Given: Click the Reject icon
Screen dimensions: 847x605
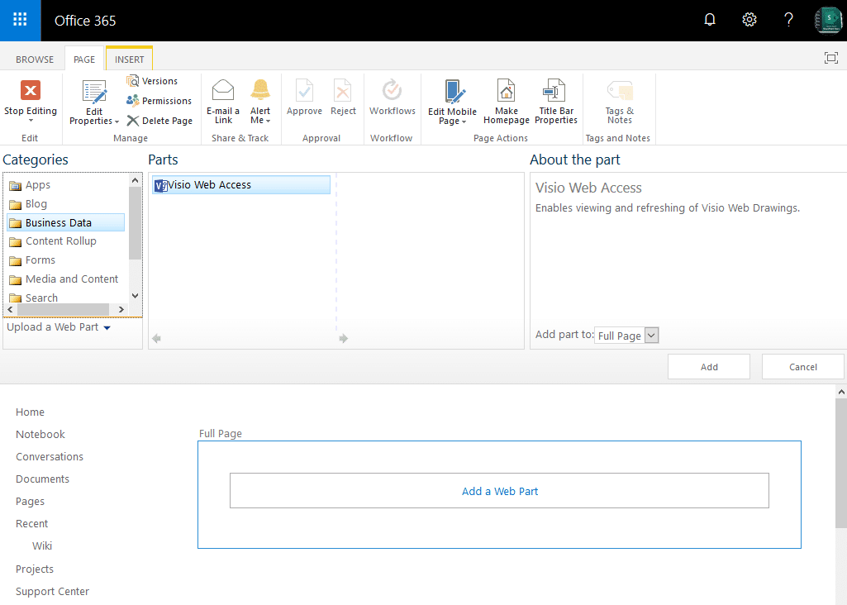Looking at the screenshot, I should [x=343, y=90].
